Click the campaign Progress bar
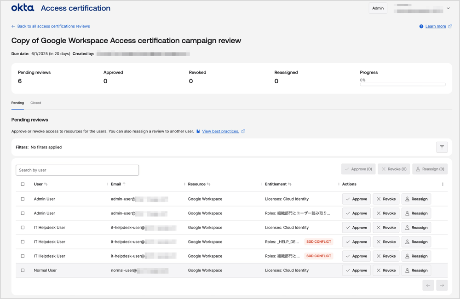The height and width of the screenshot is (299, 460). [402, 85]
